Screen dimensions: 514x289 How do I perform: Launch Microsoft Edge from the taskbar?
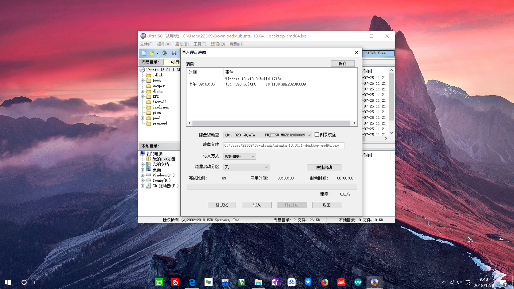[192, 282]
